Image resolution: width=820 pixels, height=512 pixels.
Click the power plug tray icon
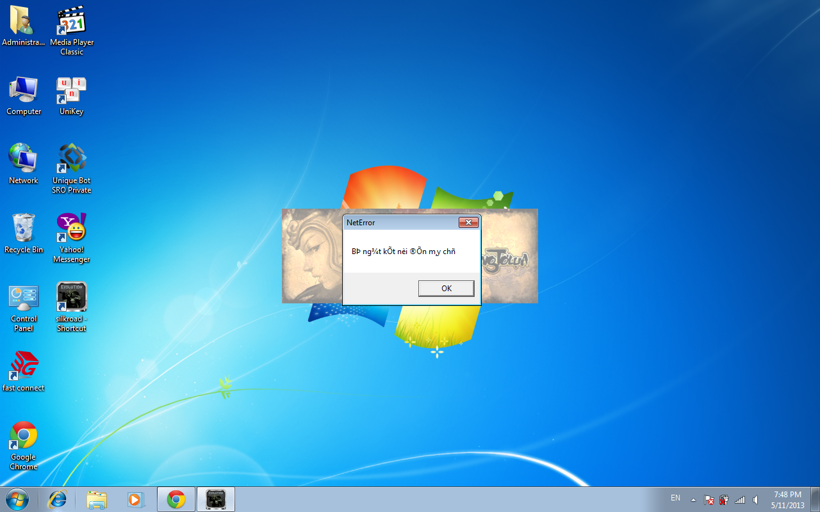tap(724, 500)
